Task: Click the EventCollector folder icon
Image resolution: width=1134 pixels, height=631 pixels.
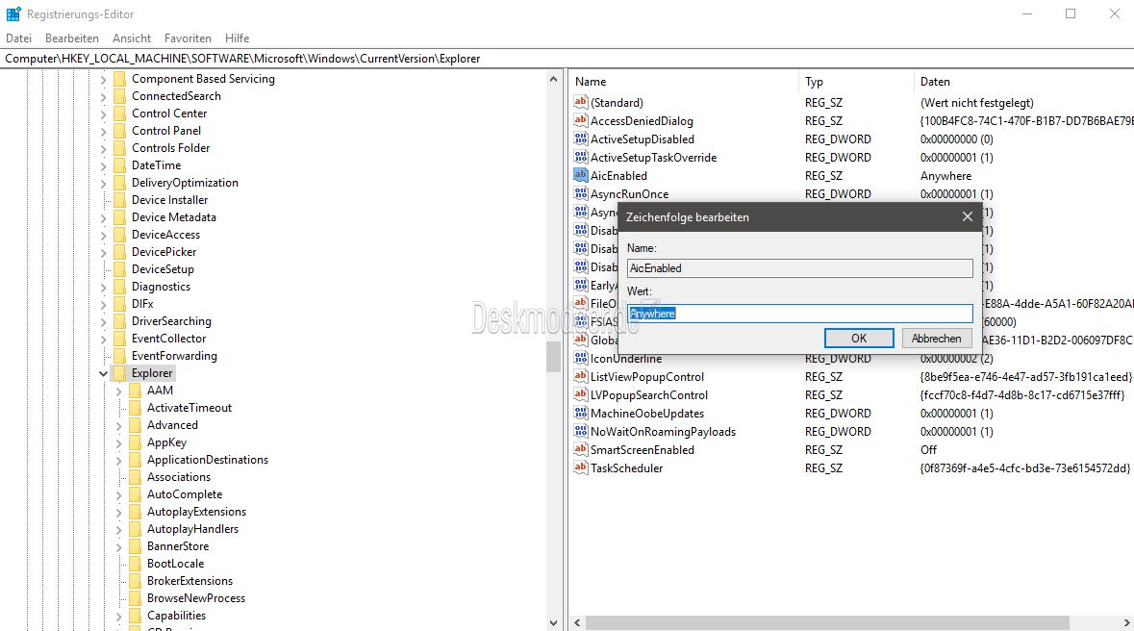Action: tap(119, 339)
